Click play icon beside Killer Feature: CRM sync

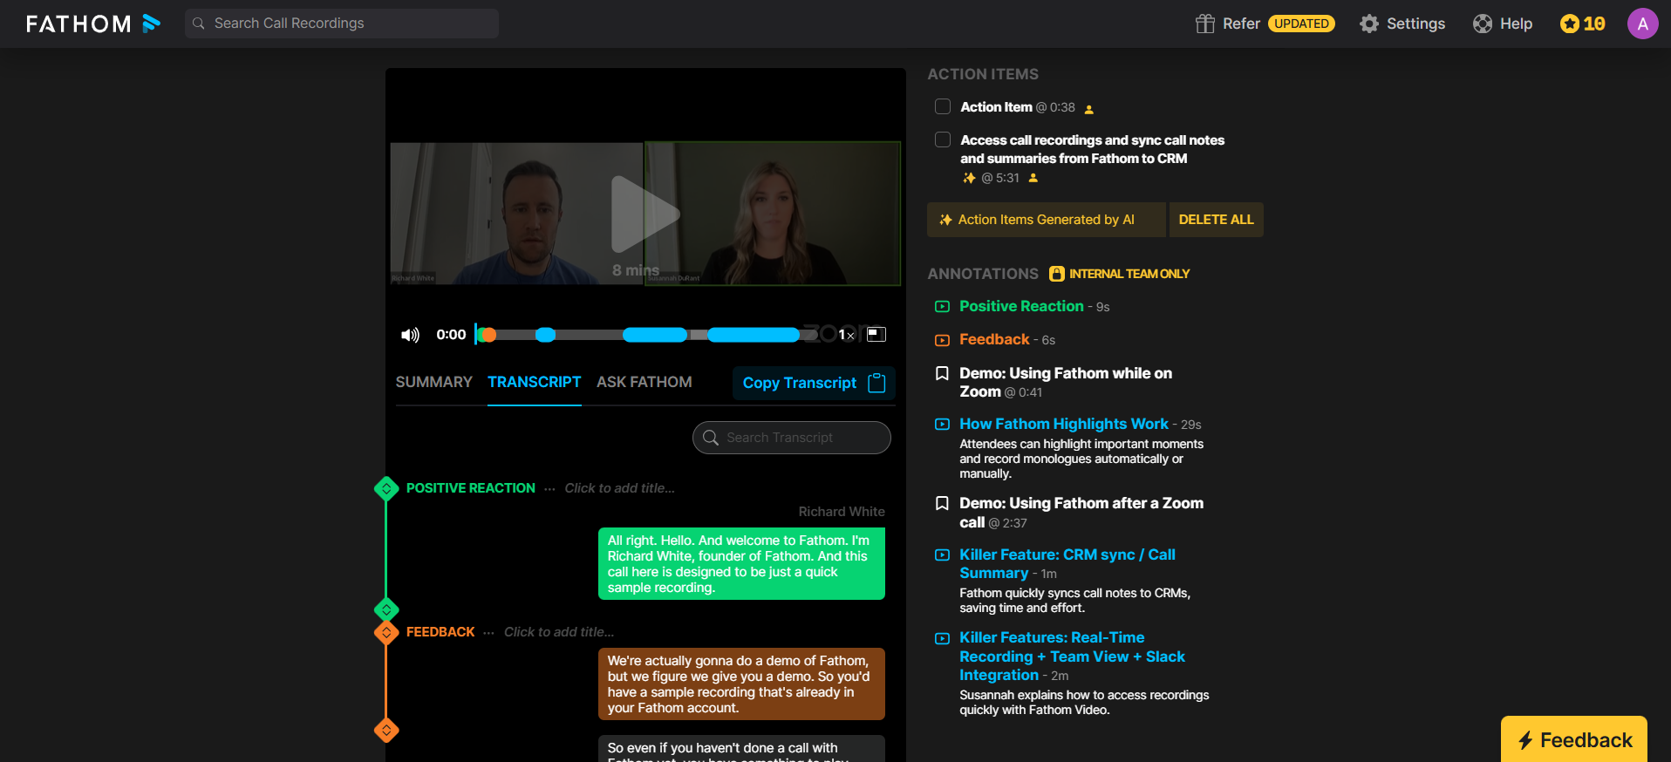click(x=942, y=555)
